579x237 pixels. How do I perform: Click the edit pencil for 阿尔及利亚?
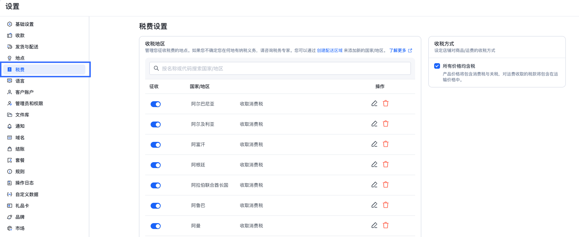tap(374, 124)
